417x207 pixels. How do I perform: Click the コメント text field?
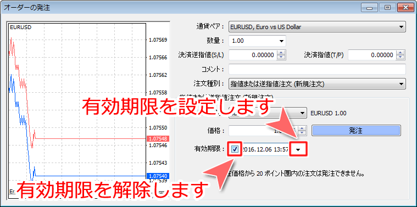click(317, 69)
